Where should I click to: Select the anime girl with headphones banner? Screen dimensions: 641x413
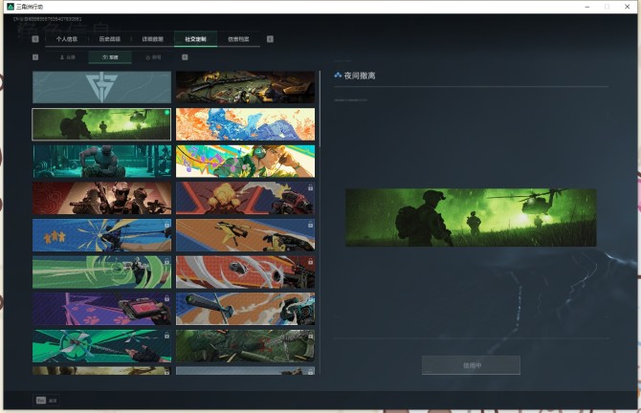click(245, 162)
